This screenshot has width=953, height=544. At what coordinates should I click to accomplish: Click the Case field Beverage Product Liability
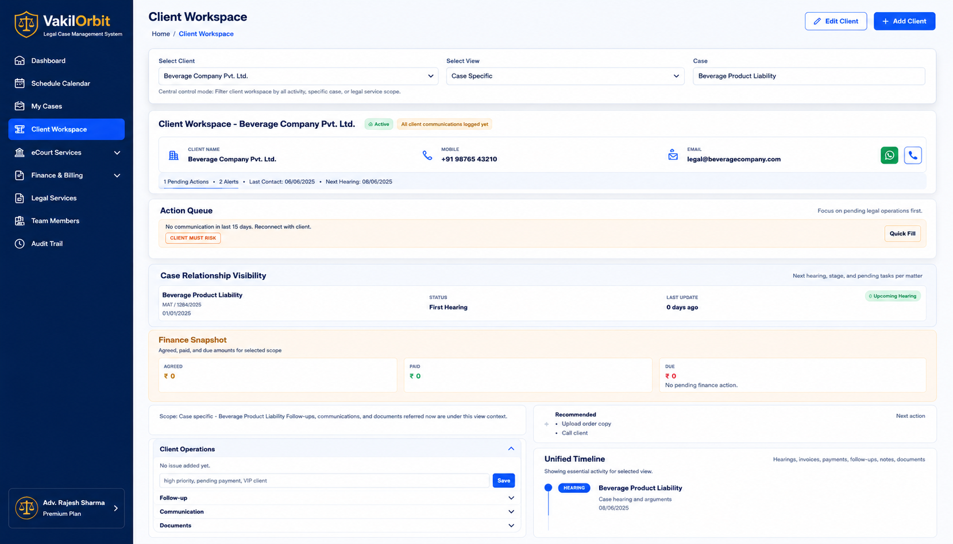point(809,76)
